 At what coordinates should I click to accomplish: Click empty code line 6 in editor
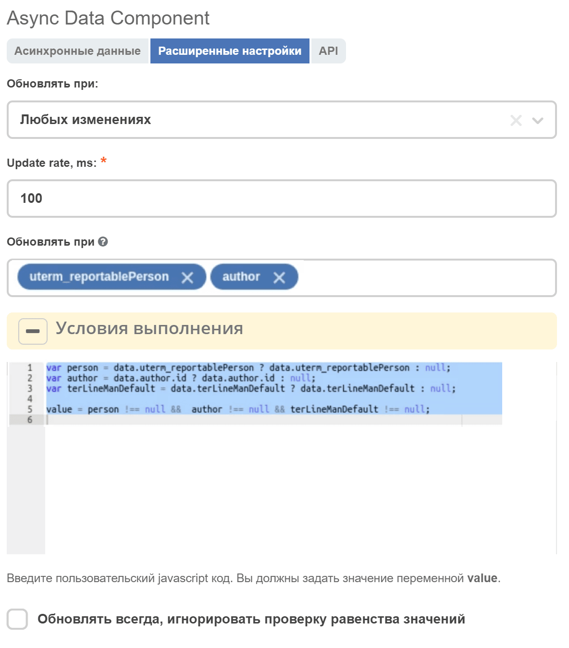[274, 420]
